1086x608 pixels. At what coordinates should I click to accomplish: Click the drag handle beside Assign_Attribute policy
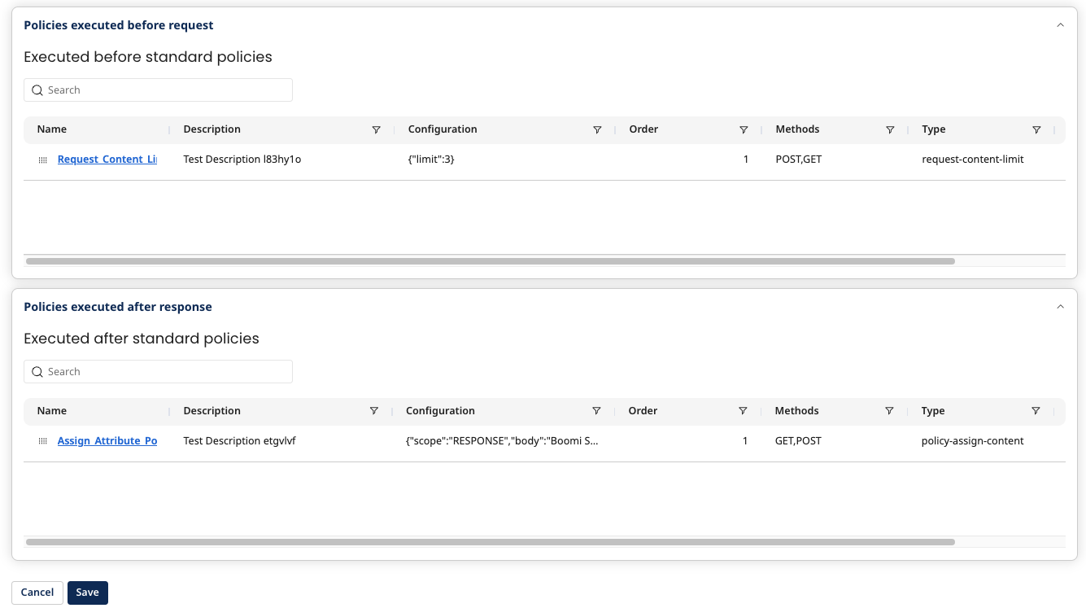tap(42, 440)
